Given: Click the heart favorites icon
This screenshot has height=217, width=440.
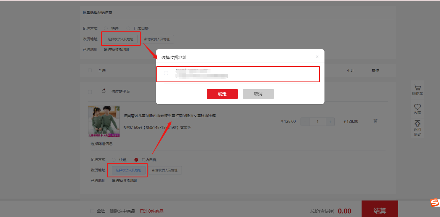Looking at the screenshot, I should click(x=417, y=107).
